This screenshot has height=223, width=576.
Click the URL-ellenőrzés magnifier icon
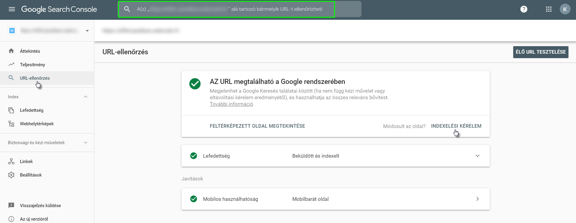11,78
